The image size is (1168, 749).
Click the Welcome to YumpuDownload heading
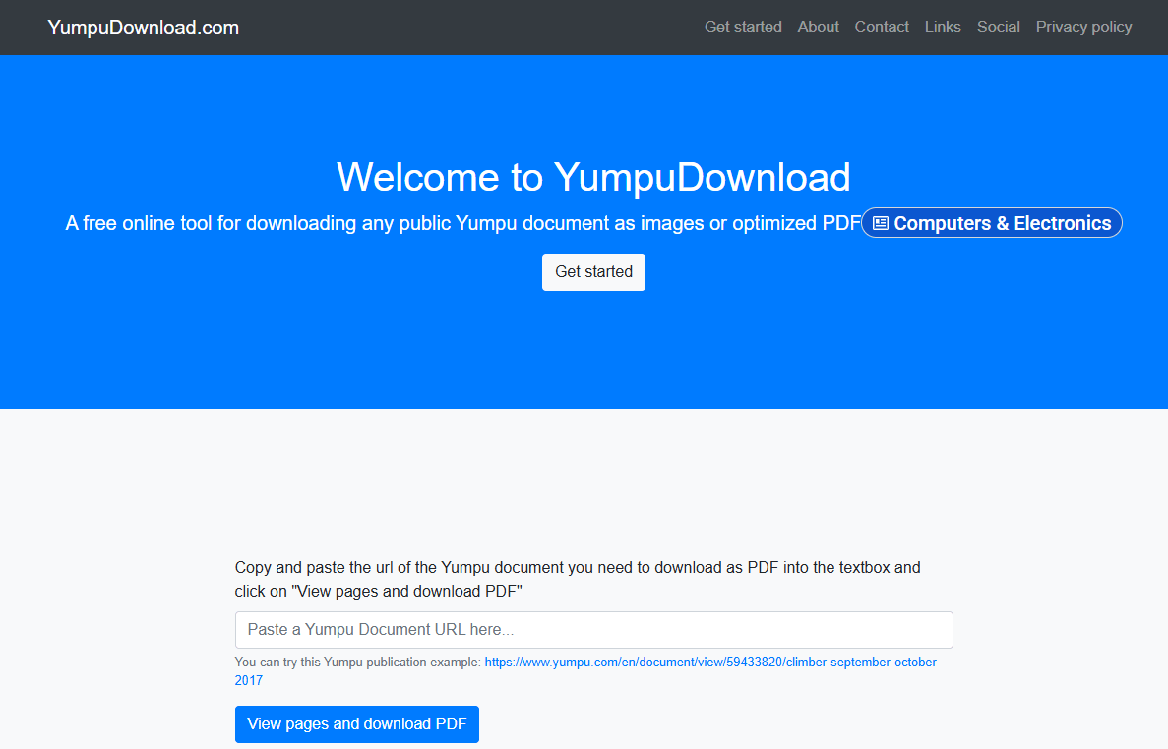coord(593,177)
